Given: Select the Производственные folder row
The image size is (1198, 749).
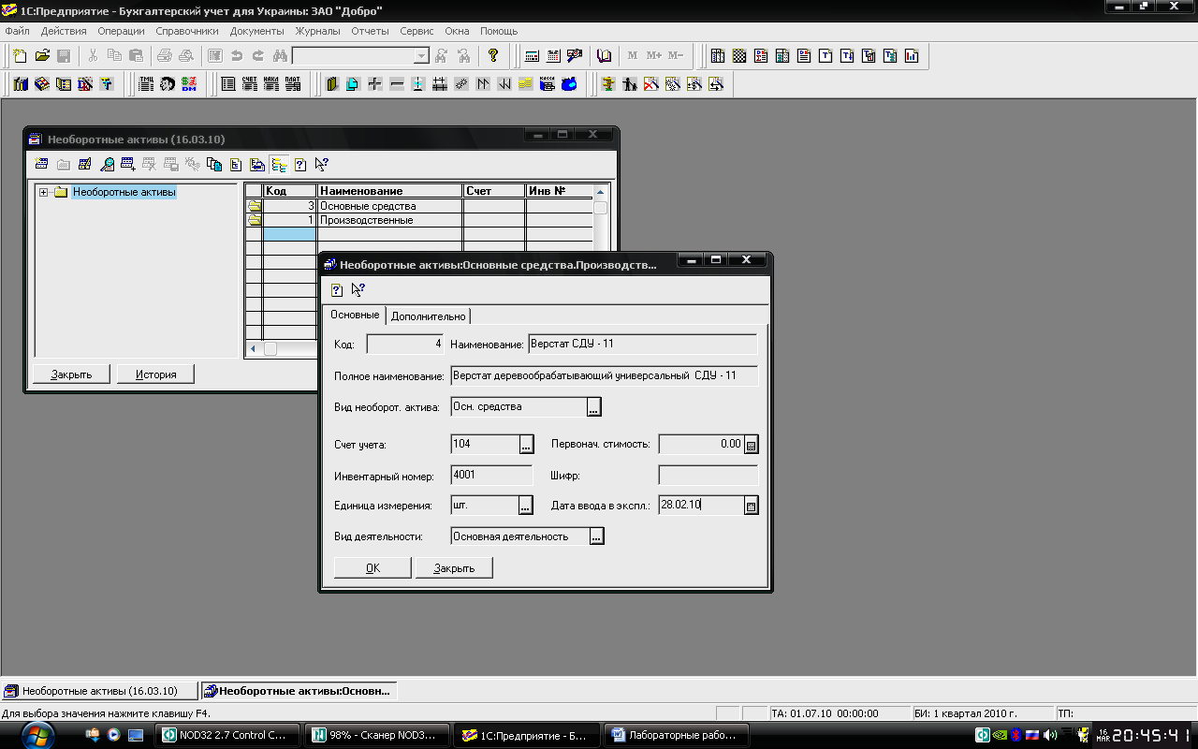Looking at the screenshot, I should 419,220.
